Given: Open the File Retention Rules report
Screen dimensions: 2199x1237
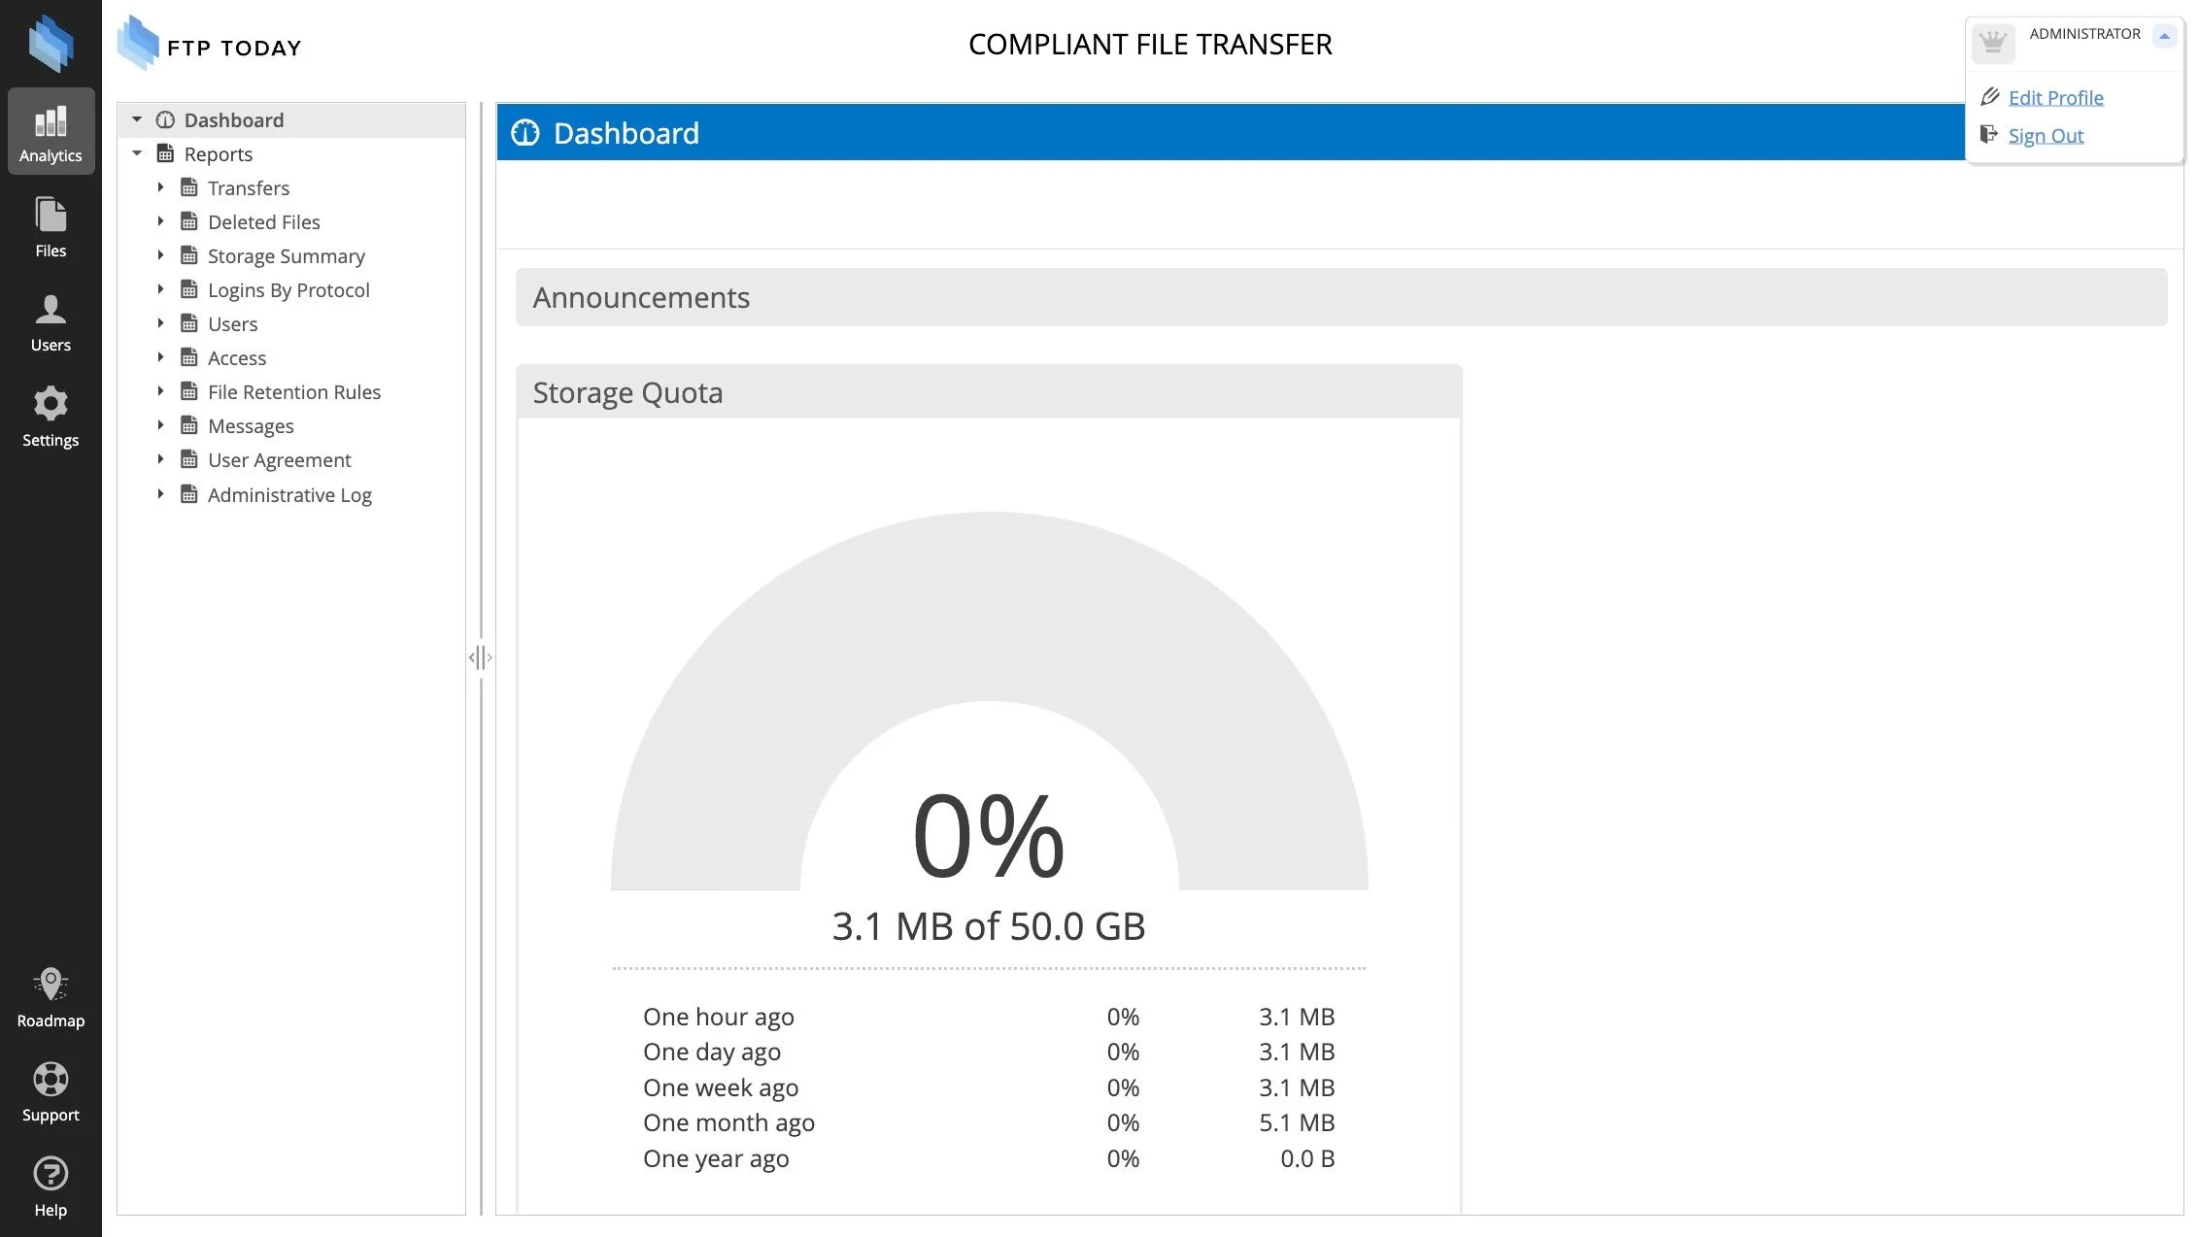Looking at the screenshot, I should point(293,391).
